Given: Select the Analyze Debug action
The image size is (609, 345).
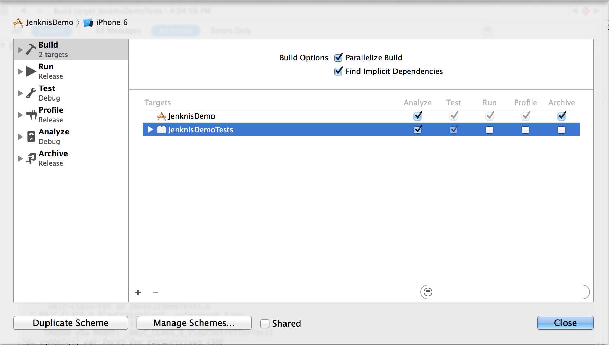Looking at the screenshot, I should tap(71, 137).
